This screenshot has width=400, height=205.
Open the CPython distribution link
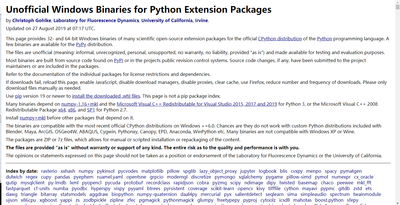pyautogui.click(x=280, y=39)
